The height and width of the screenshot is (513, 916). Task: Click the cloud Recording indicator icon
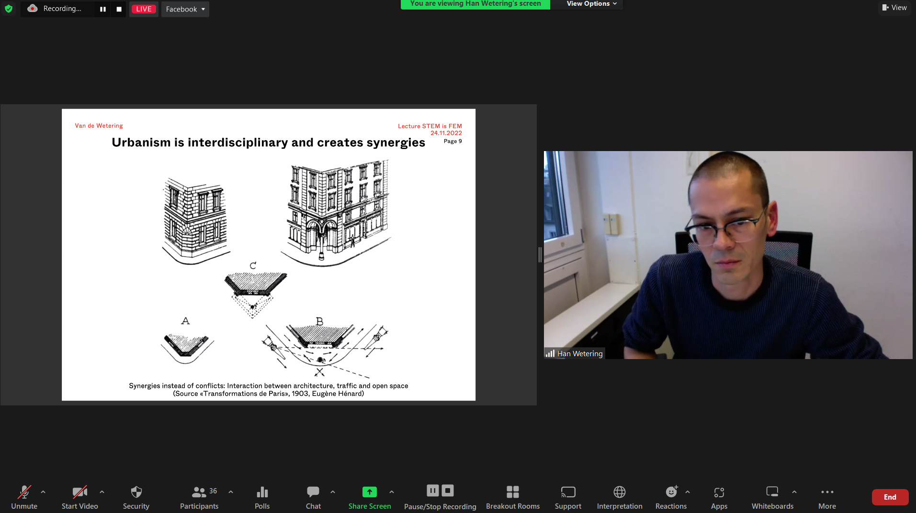tap(33, 9)
